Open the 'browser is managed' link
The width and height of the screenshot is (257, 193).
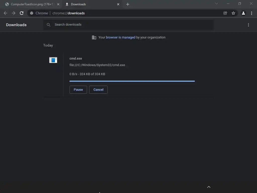[121, 37]
